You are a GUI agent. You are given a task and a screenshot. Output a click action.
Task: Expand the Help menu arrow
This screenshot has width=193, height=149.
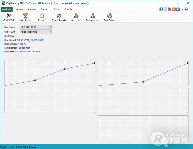[x=190, y=9]
